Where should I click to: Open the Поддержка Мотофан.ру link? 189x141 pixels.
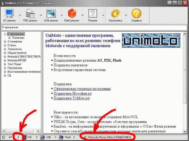(x=72, y=94)
